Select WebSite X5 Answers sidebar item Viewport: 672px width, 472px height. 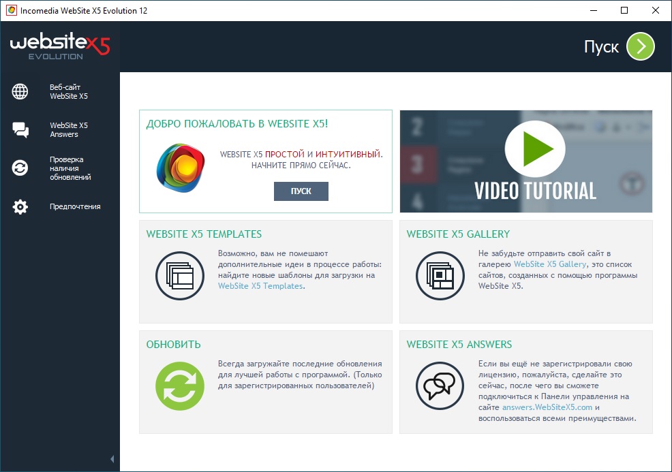pyautogui.click(x=69, y=130)
